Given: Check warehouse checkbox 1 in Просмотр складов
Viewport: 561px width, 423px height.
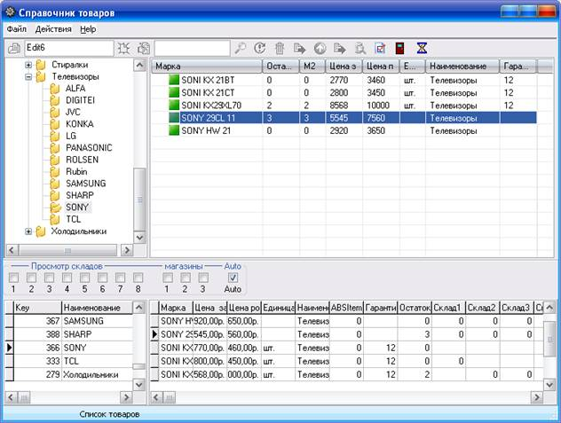Looking at the screenshot, I should [13, 278].
